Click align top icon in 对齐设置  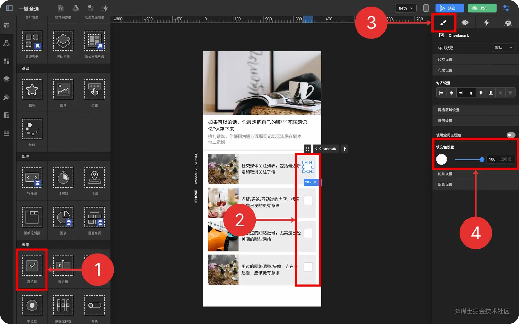point(471,93)
